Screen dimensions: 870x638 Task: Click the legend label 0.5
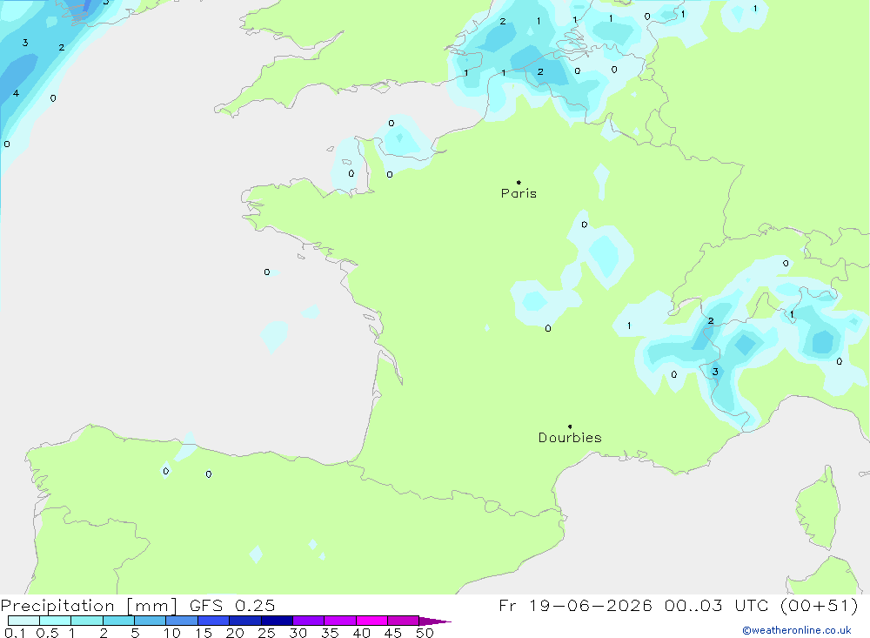click(x=47, y=633)
